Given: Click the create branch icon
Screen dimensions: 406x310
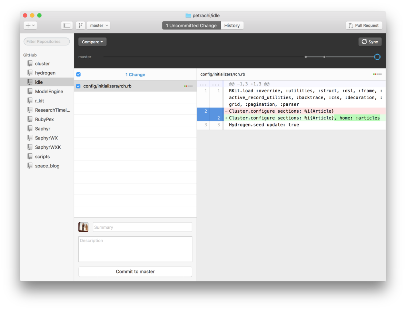Looking at the screenshot, I should 80,25.
